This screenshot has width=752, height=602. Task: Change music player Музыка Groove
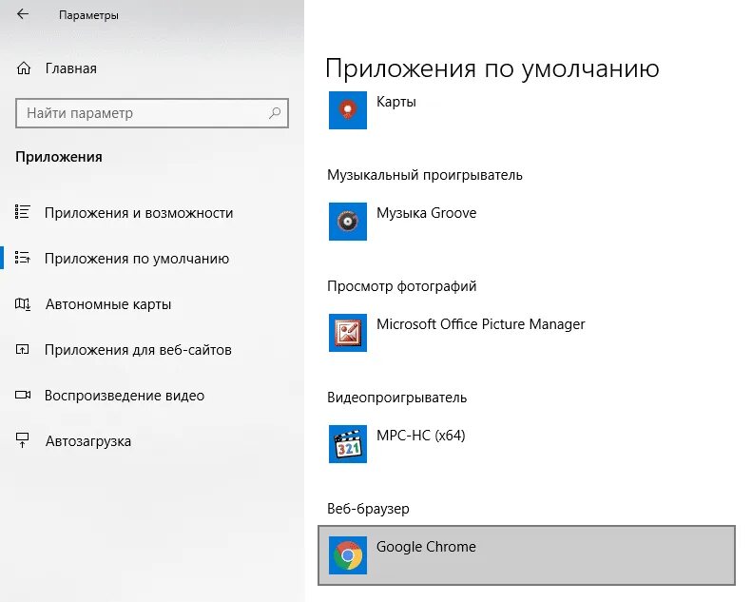(527, 222)
